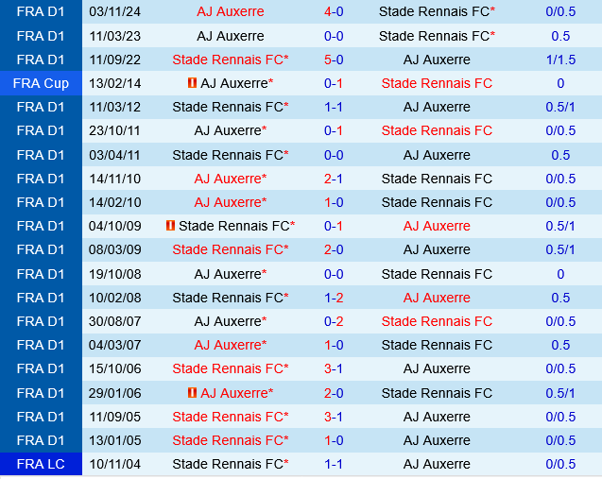Open the 4-0 score from 03/11/24
Viewport: 602px width, 479px height.
coord(334,11)
